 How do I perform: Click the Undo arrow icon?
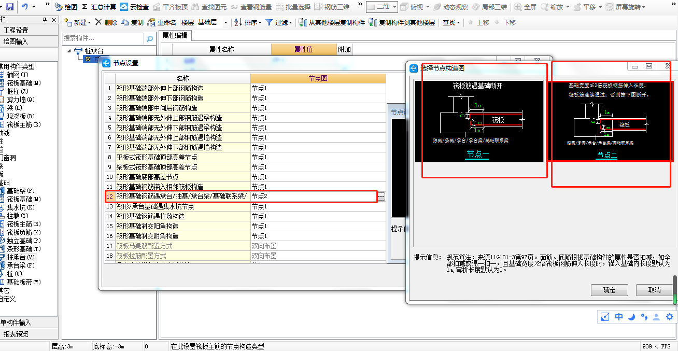pos(25,7)
